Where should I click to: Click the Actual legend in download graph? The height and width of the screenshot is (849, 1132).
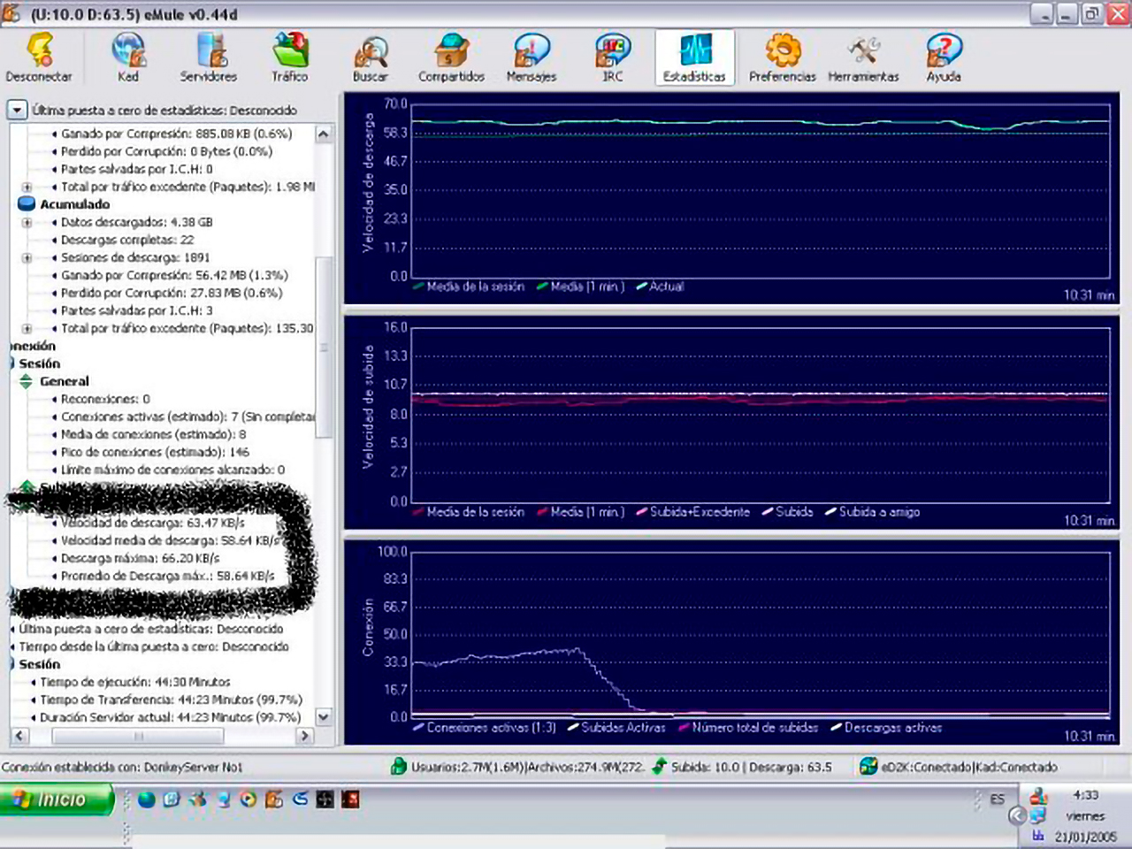(666, 287)
